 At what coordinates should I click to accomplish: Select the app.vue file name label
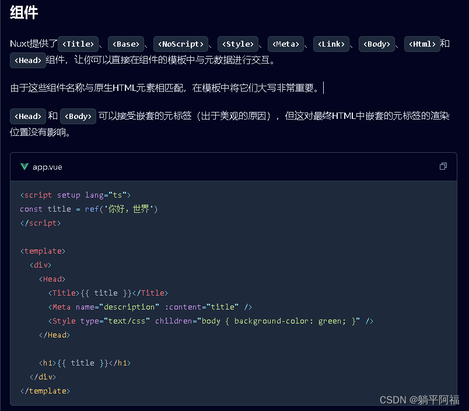coord(47,167)
